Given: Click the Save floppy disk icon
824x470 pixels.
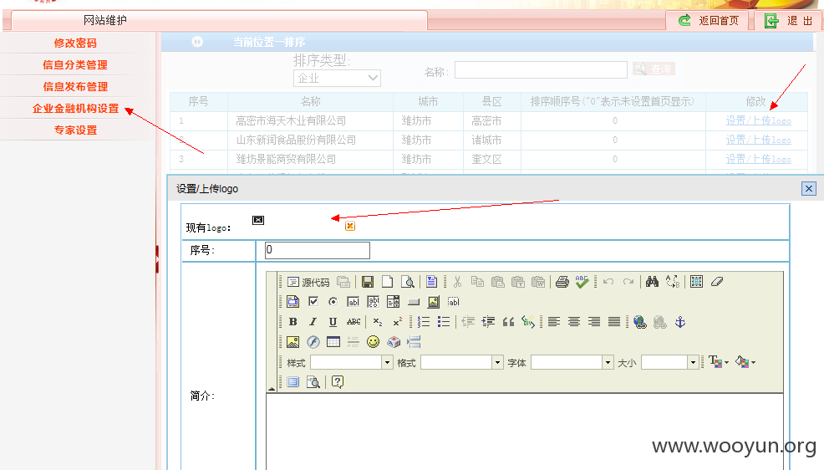Looking at the screenshot, I should (368, 282).
